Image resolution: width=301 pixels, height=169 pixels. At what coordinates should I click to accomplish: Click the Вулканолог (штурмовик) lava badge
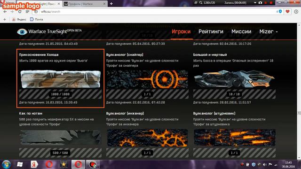tap(234, 138)
